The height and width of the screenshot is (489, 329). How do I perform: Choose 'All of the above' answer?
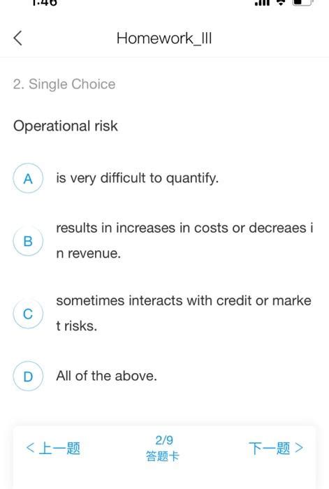coord(106,376)
